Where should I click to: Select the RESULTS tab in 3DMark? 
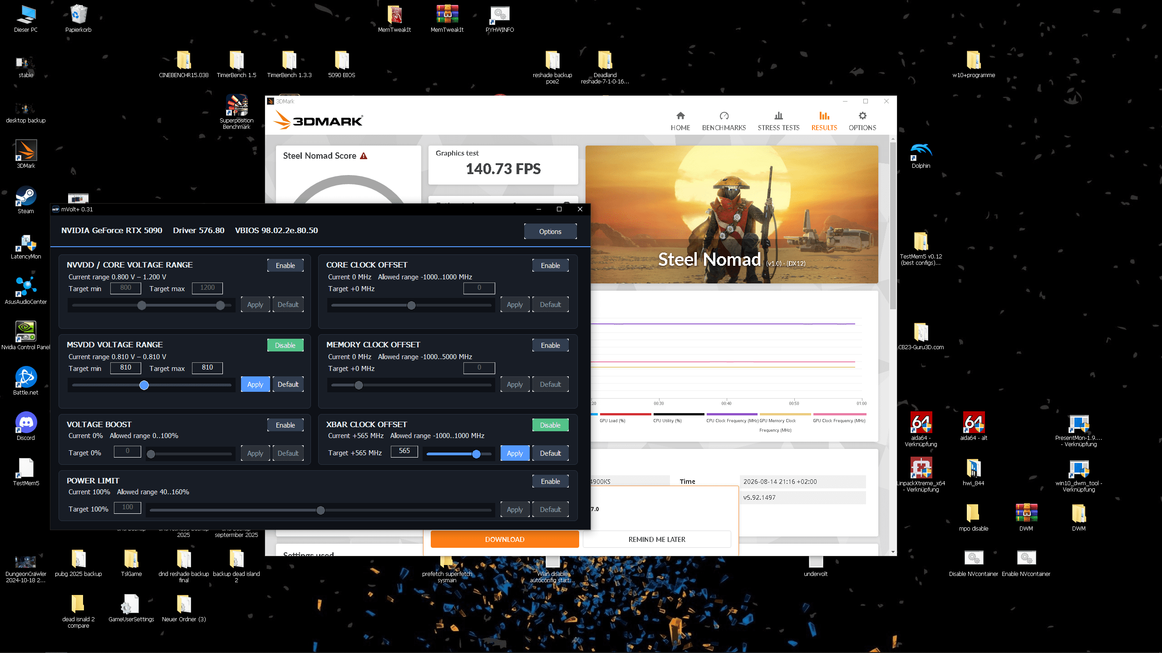[824, 121]
